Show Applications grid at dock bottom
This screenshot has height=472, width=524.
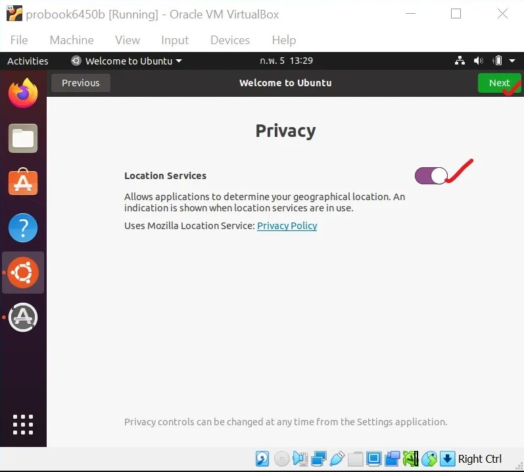pyautogui.click(x=23, y=425)
